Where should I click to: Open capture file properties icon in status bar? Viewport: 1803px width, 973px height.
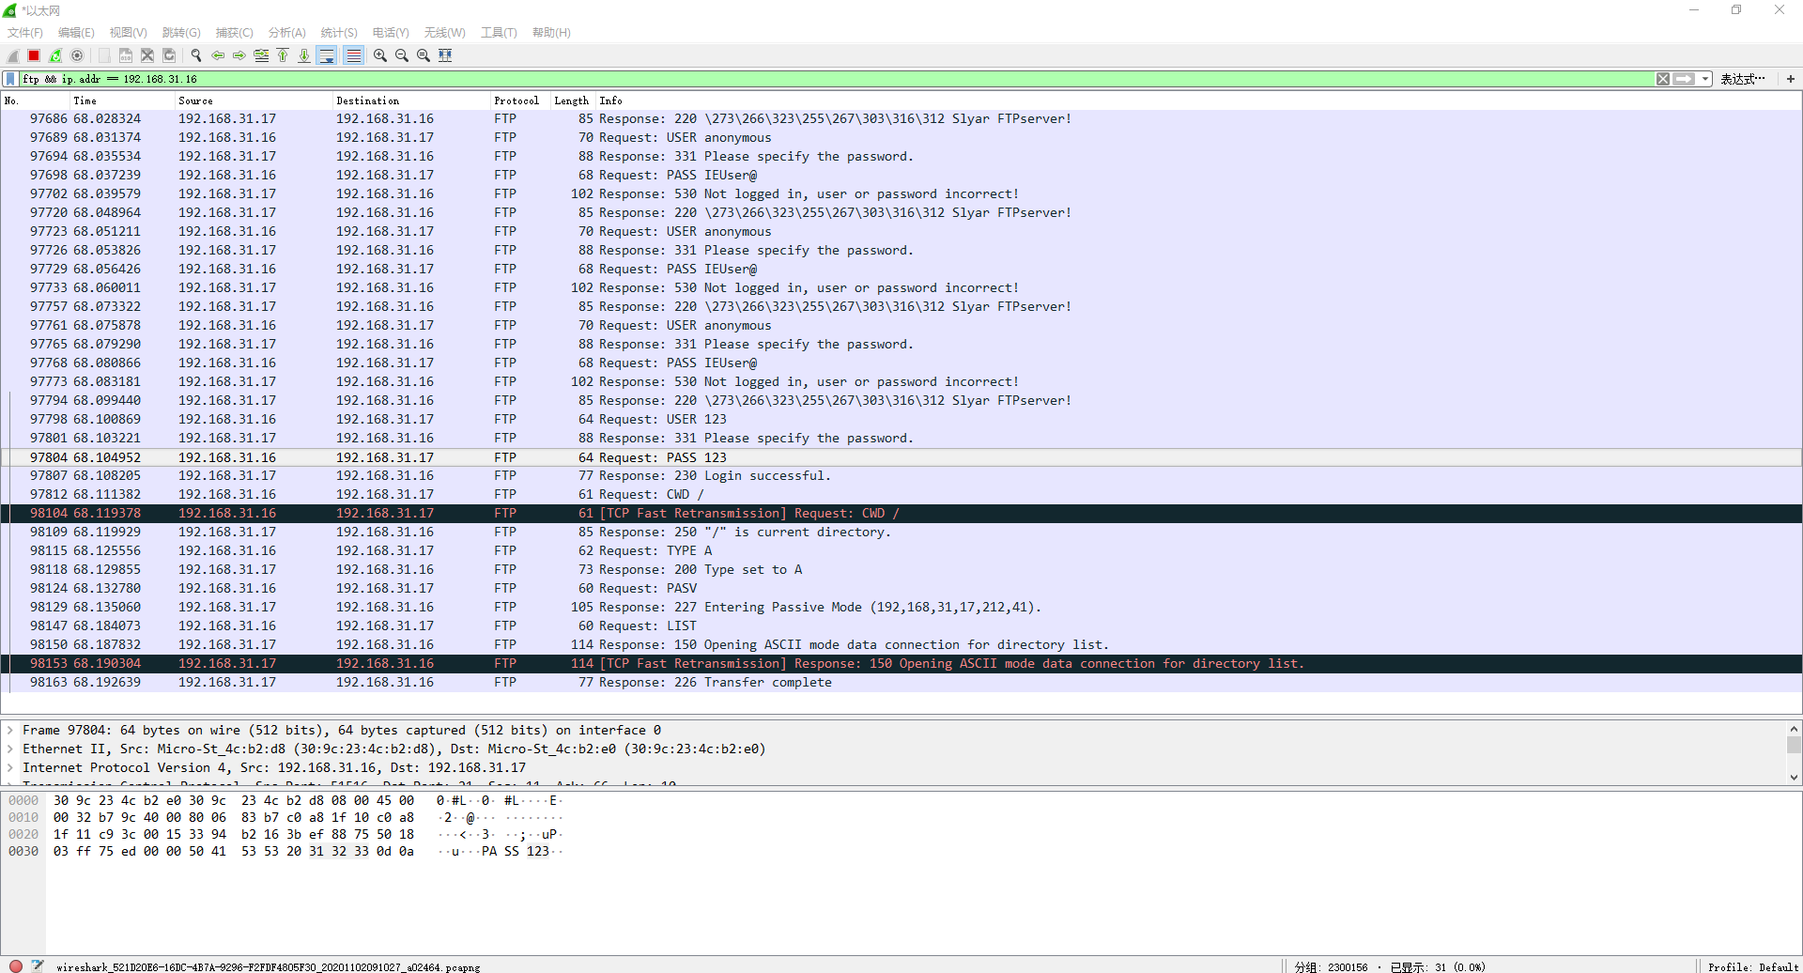point(38,965)
